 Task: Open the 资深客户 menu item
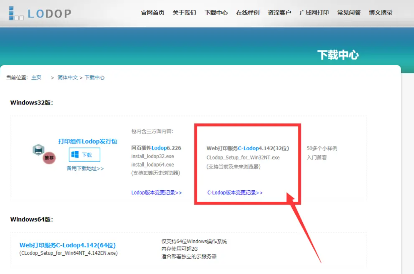[280, 13]
